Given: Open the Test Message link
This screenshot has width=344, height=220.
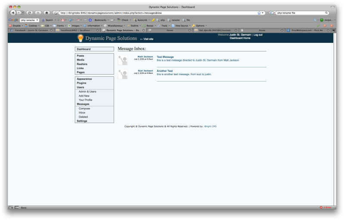Looking at the screenshot, I should tap(165, 57).
